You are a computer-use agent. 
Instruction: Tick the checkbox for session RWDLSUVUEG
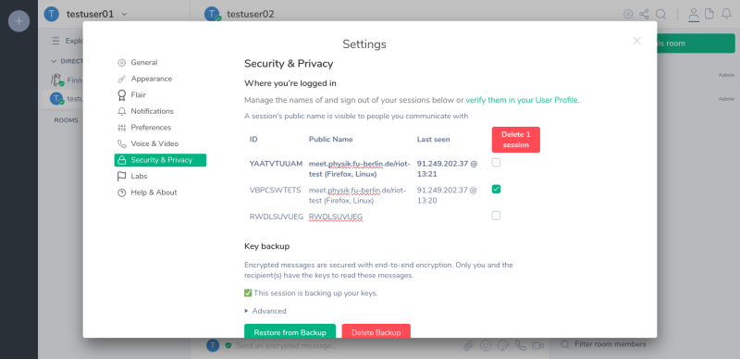coord(496,216)
